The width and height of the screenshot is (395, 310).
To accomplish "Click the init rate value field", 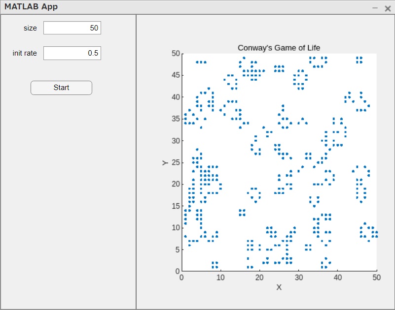I will coord(72,53).
